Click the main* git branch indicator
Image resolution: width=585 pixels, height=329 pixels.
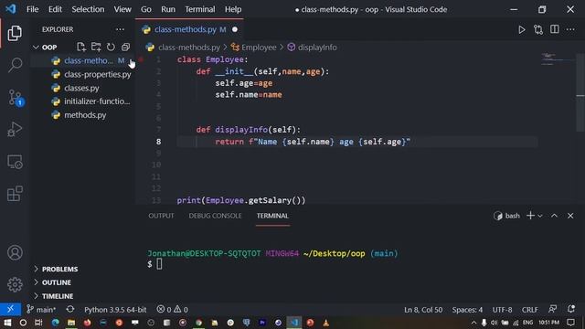point(41,309)
